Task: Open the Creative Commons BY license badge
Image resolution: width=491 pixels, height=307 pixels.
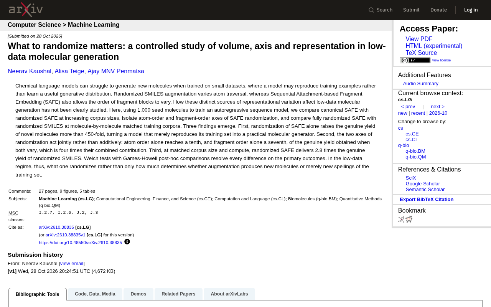Action: click(415, 60)
